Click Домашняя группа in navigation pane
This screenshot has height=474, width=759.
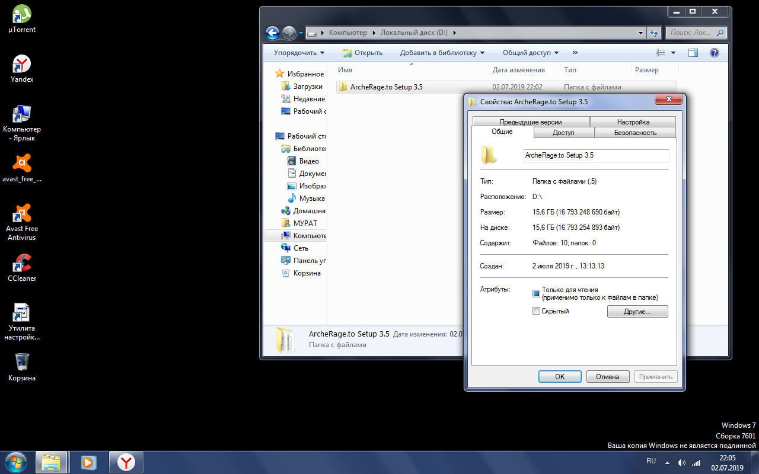[303, 211]
